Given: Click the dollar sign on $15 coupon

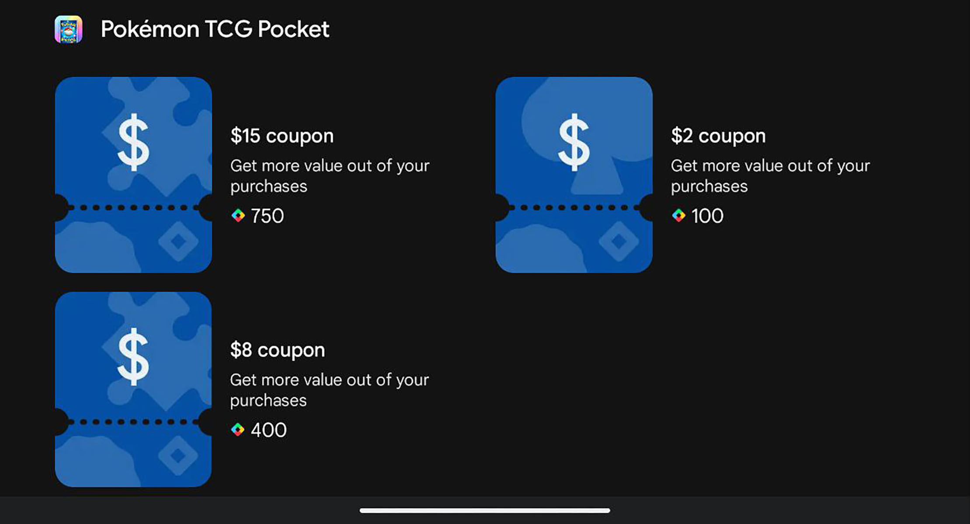Looking at the screenshot, I should [x=133, y=142].
